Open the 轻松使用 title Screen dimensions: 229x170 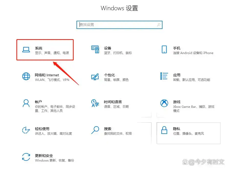(42, 129)
